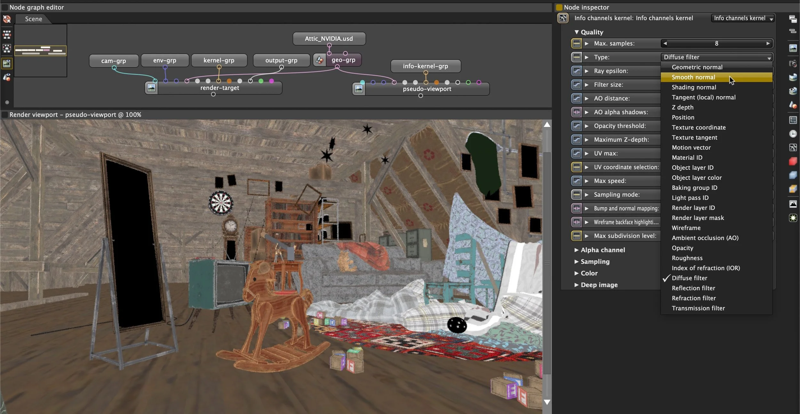Toggle the AO alpha shadows attribute button
This screenshot has height=414, width=800.
point(576,112)
